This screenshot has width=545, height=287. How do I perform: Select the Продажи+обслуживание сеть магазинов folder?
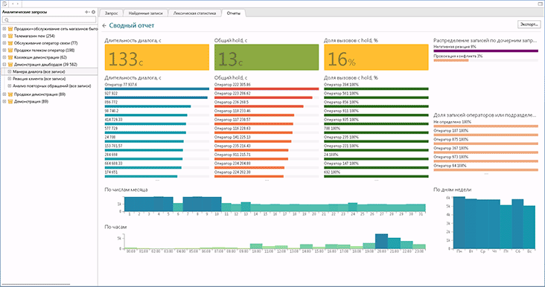[x=56, y=29]
